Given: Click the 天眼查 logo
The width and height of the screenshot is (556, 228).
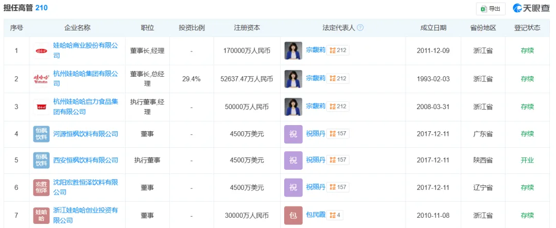Looking at the screenshot, I should point(531,9).
